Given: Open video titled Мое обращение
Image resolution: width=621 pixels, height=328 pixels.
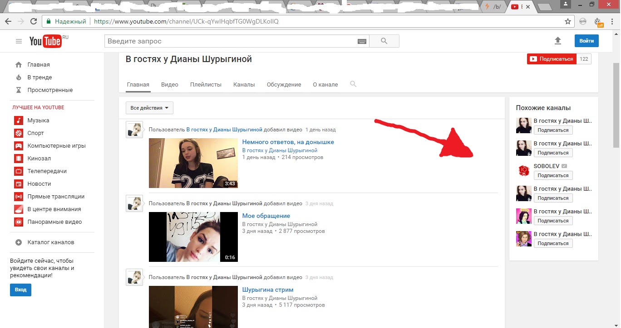Looking at the screenshot, I should click(x=266, y=216).
